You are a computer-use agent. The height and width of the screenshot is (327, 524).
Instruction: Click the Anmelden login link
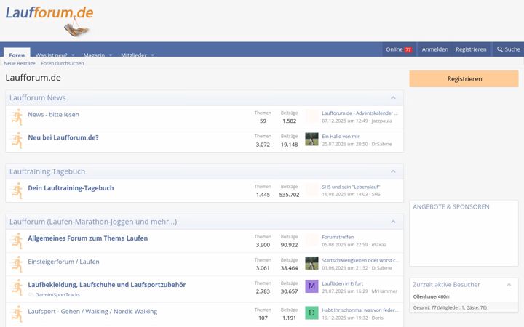point(434,49)
